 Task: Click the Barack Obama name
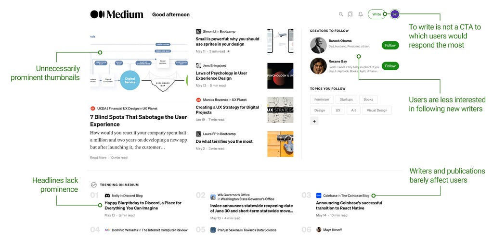point(340,41)
